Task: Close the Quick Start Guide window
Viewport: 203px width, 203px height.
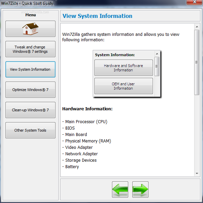Action: [194, 2]
